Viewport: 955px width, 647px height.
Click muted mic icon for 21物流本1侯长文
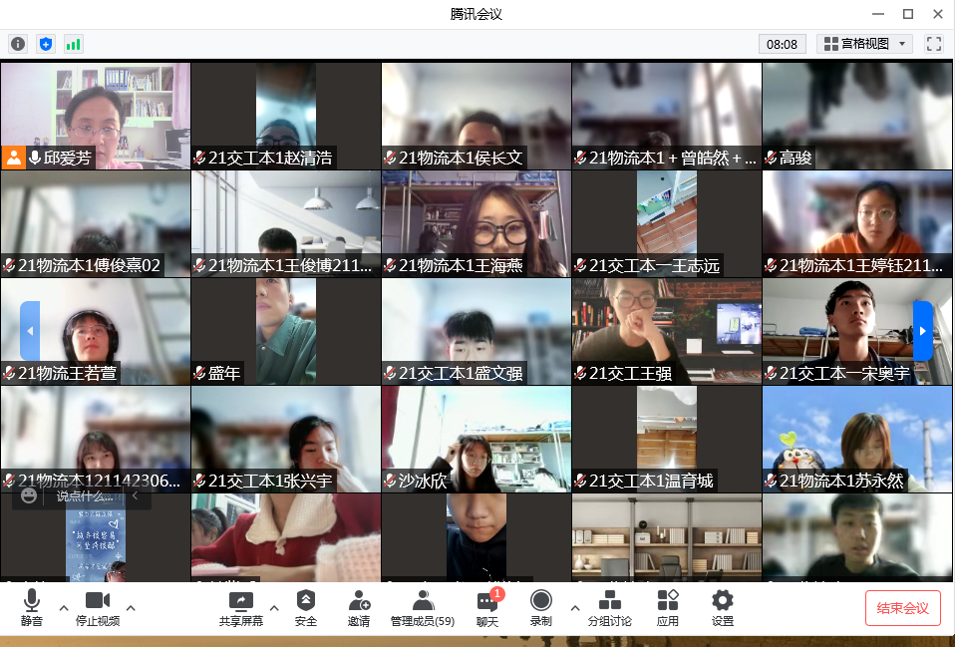391,158
